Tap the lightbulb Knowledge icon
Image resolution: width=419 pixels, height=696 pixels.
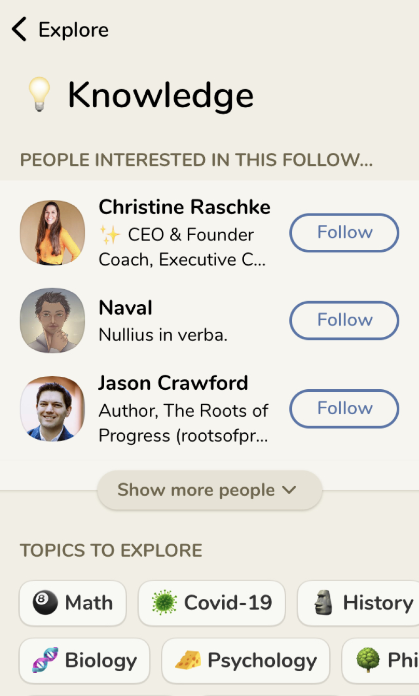click(x=39, y=95)
